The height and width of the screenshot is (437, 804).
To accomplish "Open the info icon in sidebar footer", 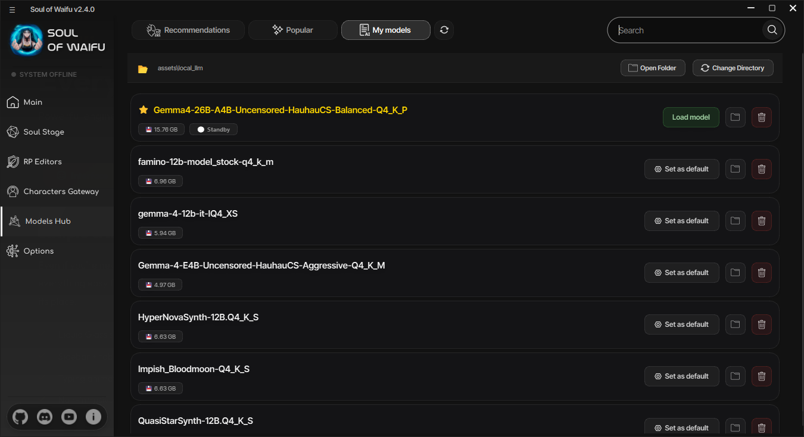I will [x=94, y=417].
